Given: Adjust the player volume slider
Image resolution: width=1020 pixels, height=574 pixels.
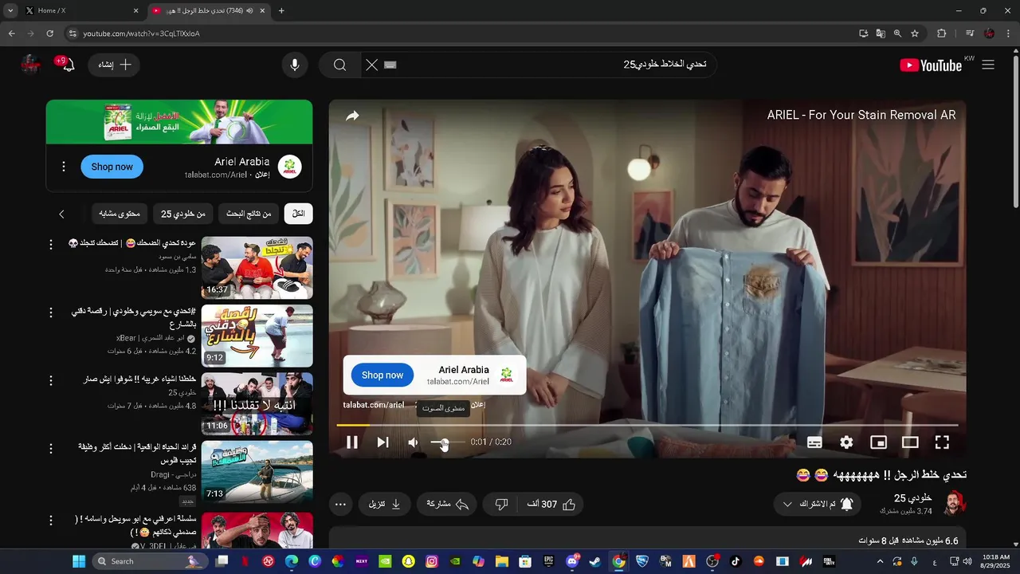Looking at the screenshot, I should coord(447,442).
